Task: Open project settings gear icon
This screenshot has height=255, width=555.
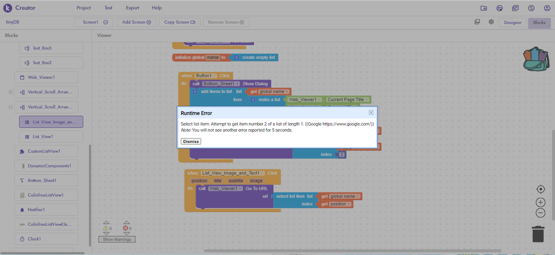Action: [491, 22]
